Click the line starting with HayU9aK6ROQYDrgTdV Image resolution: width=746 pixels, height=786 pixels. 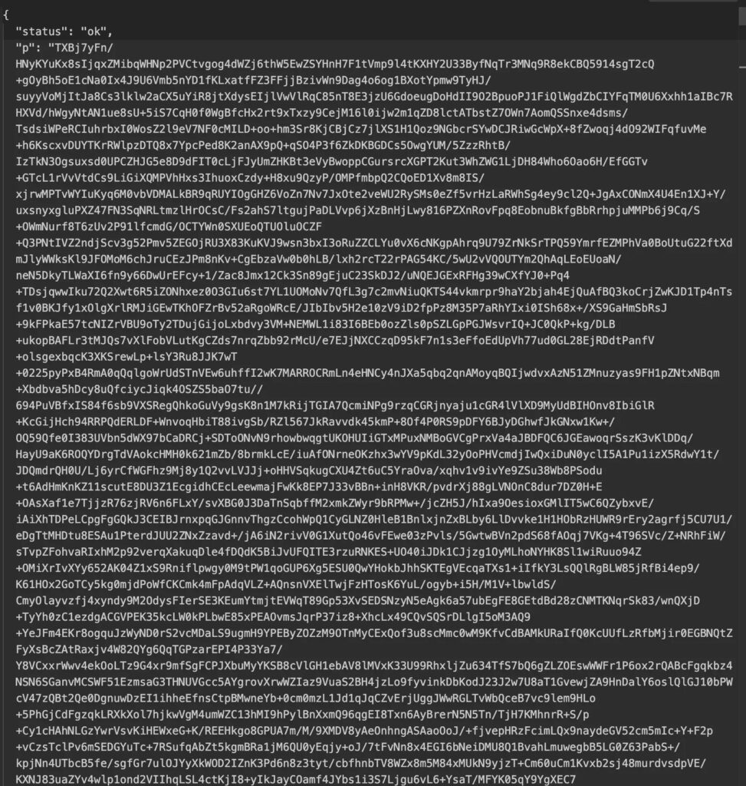pyautogui.click(x=367, y=454)
